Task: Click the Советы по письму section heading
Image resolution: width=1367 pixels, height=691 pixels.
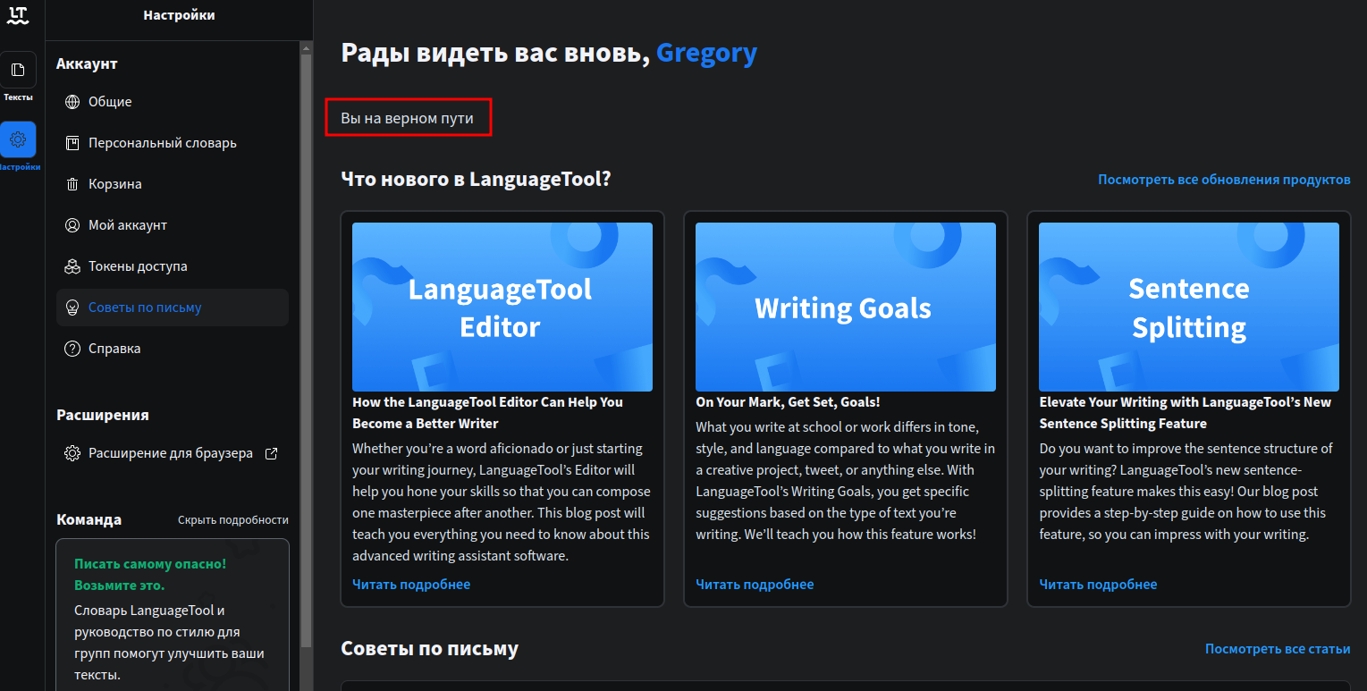Action: pyautogui.click(x=430, y=649)
